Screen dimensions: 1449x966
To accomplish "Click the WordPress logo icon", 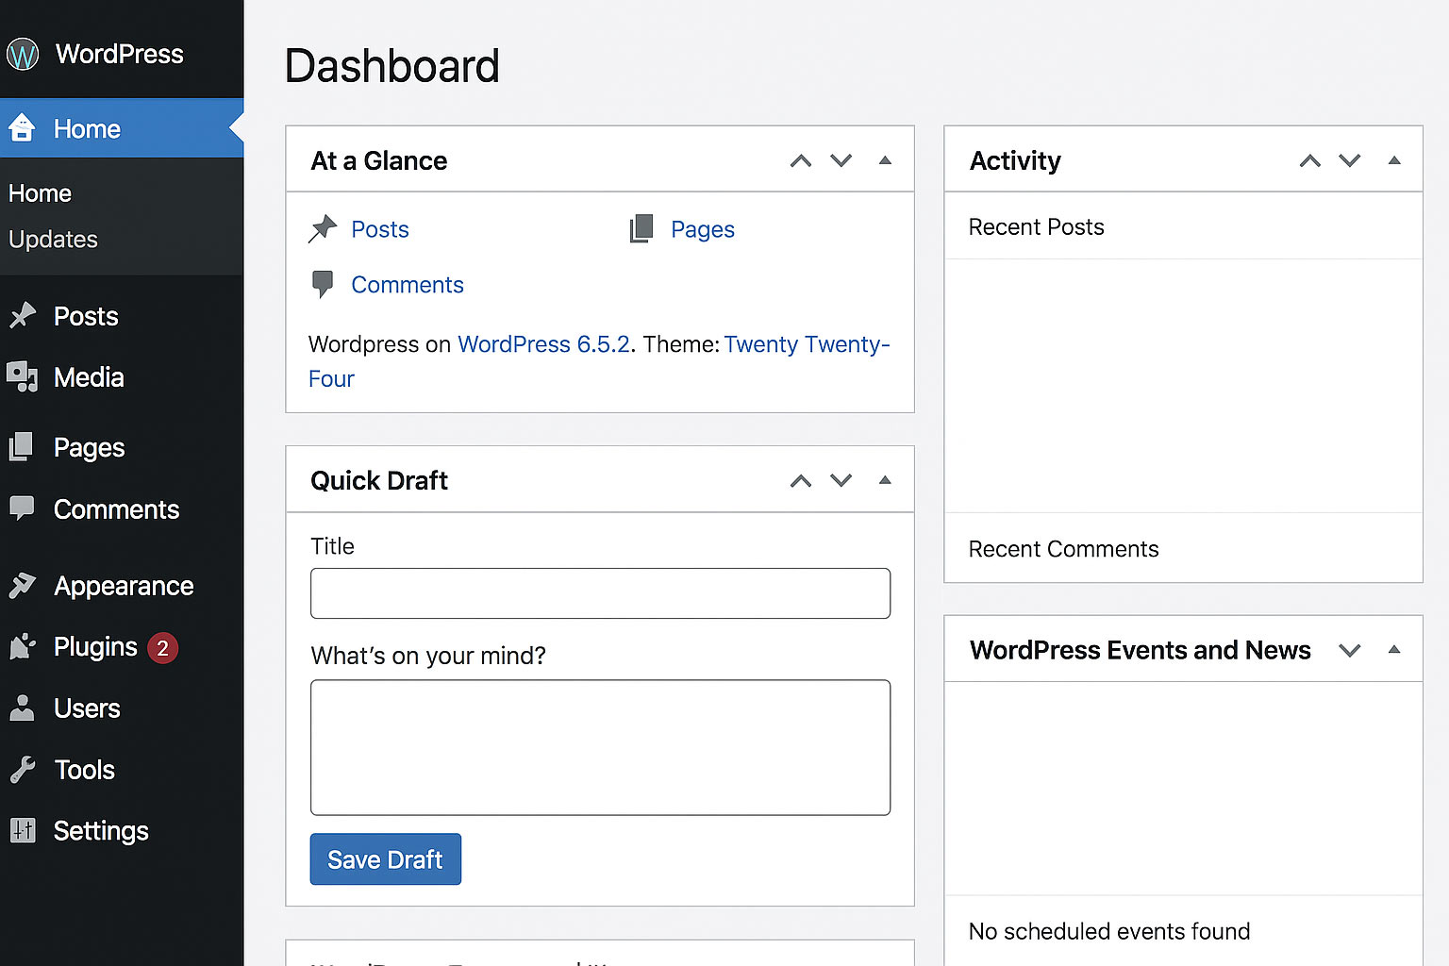I will click(x=23, y=55).
